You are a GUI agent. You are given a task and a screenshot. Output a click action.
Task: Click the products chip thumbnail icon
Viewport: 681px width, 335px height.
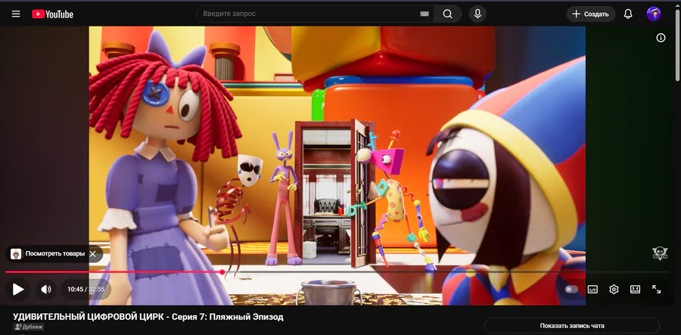pos(16,254)
